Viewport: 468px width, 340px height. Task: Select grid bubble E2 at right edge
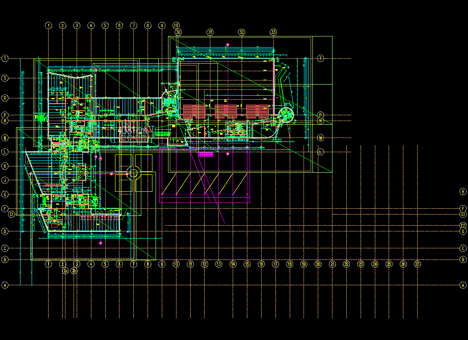tap(463, 226)
